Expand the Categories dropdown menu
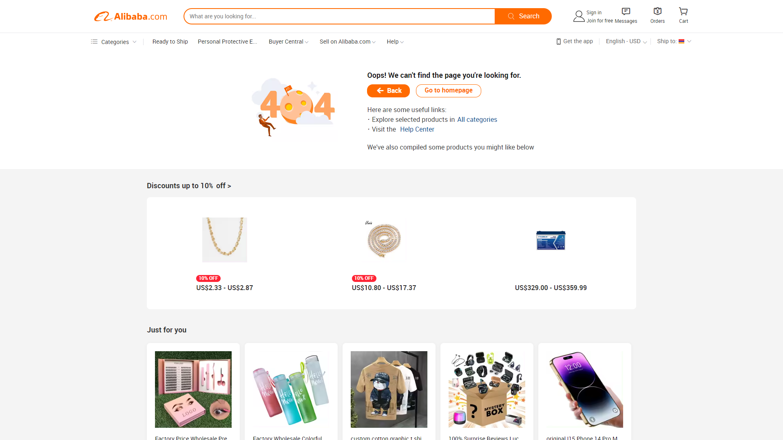Screen dimensions: 783x440 (x=114, y=42)
